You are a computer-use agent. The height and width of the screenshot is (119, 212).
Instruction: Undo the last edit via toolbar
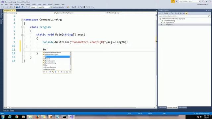(23, 7)
